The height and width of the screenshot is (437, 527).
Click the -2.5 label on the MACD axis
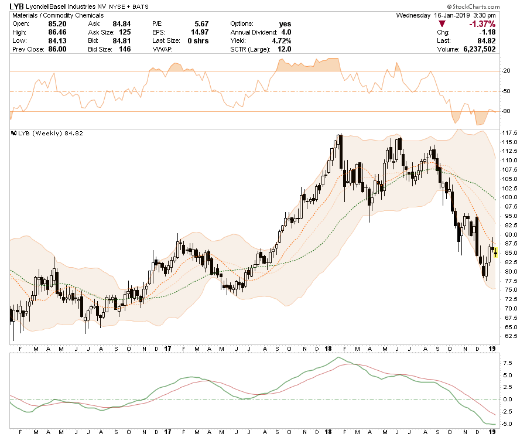(x=507, y=412)
